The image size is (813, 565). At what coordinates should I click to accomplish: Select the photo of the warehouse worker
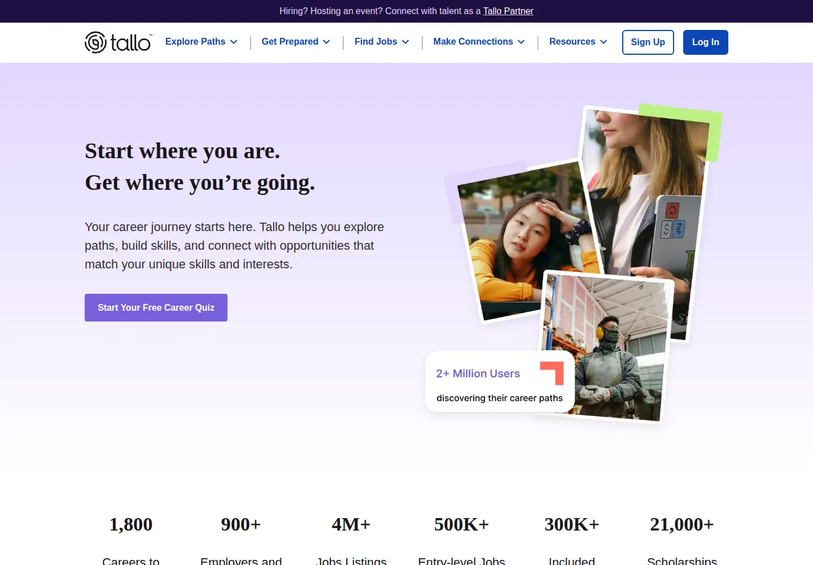coord(607,346)
